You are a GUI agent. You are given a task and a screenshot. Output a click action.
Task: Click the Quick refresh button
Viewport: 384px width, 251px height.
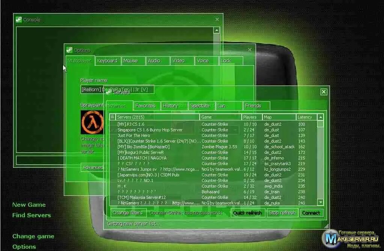[x=248, y=213]
